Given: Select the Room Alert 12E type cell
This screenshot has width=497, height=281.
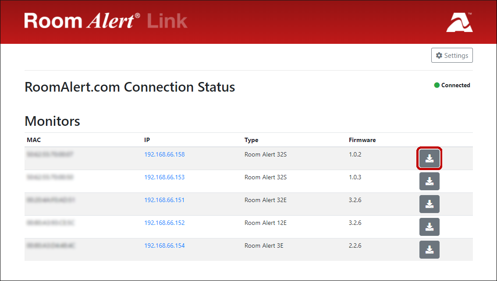Looking at the screenshot, I should click(265, 223).
